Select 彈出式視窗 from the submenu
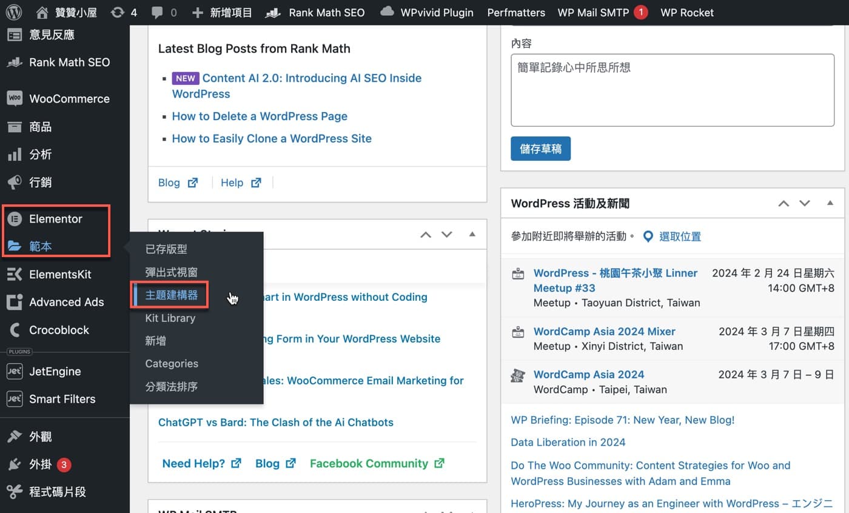 (x=171, y=272)
